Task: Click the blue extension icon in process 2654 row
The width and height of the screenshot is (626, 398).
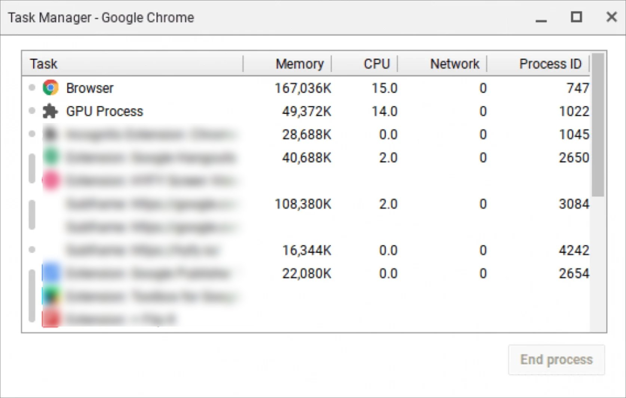Action: tap(50, 273)
